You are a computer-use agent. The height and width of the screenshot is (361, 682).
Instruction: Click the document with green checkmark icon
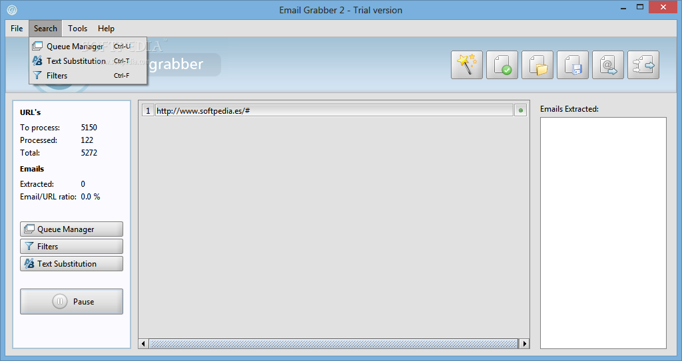tap(502, 64)
